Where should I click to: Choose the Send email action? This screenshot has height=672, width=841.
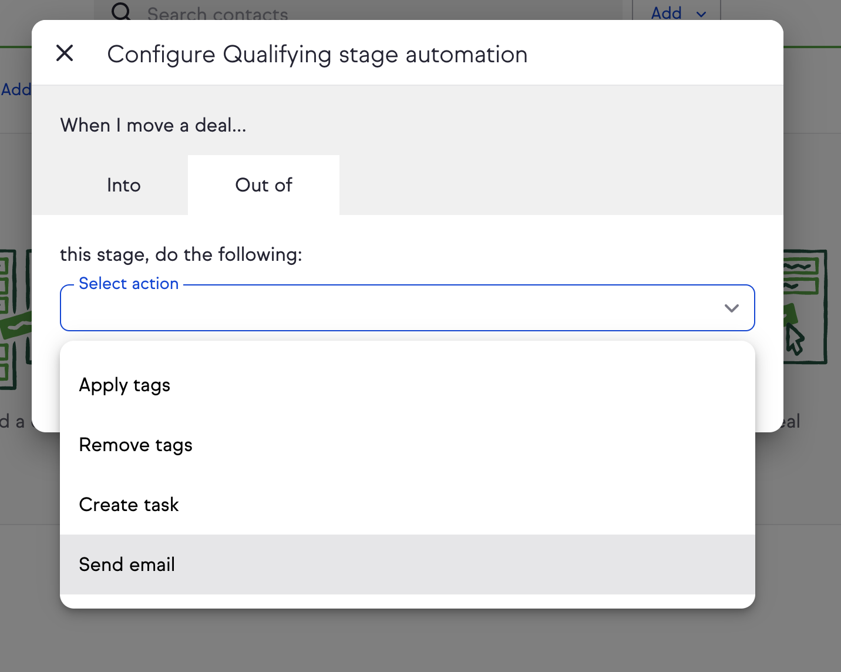pos(127,565)
